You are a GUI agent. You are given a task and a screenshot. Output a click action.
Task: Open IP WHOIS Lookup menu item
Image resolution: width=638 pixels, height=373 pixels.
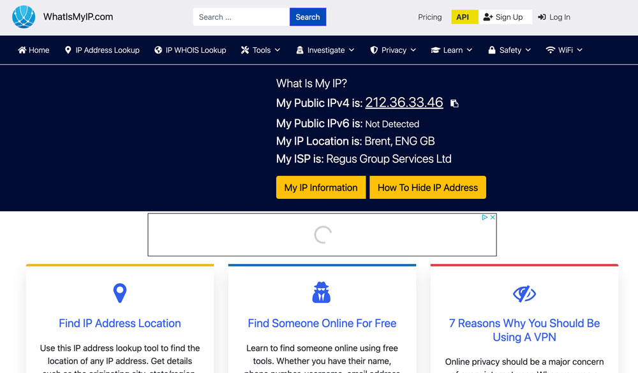tap(196, 50)
